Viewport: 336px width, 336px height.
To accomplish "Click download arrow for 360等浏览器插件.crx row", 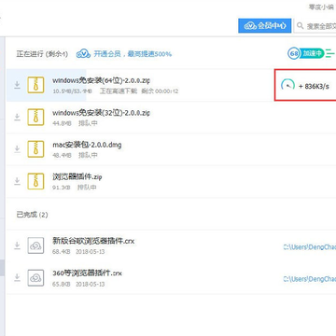I will [x=18, y=277].
